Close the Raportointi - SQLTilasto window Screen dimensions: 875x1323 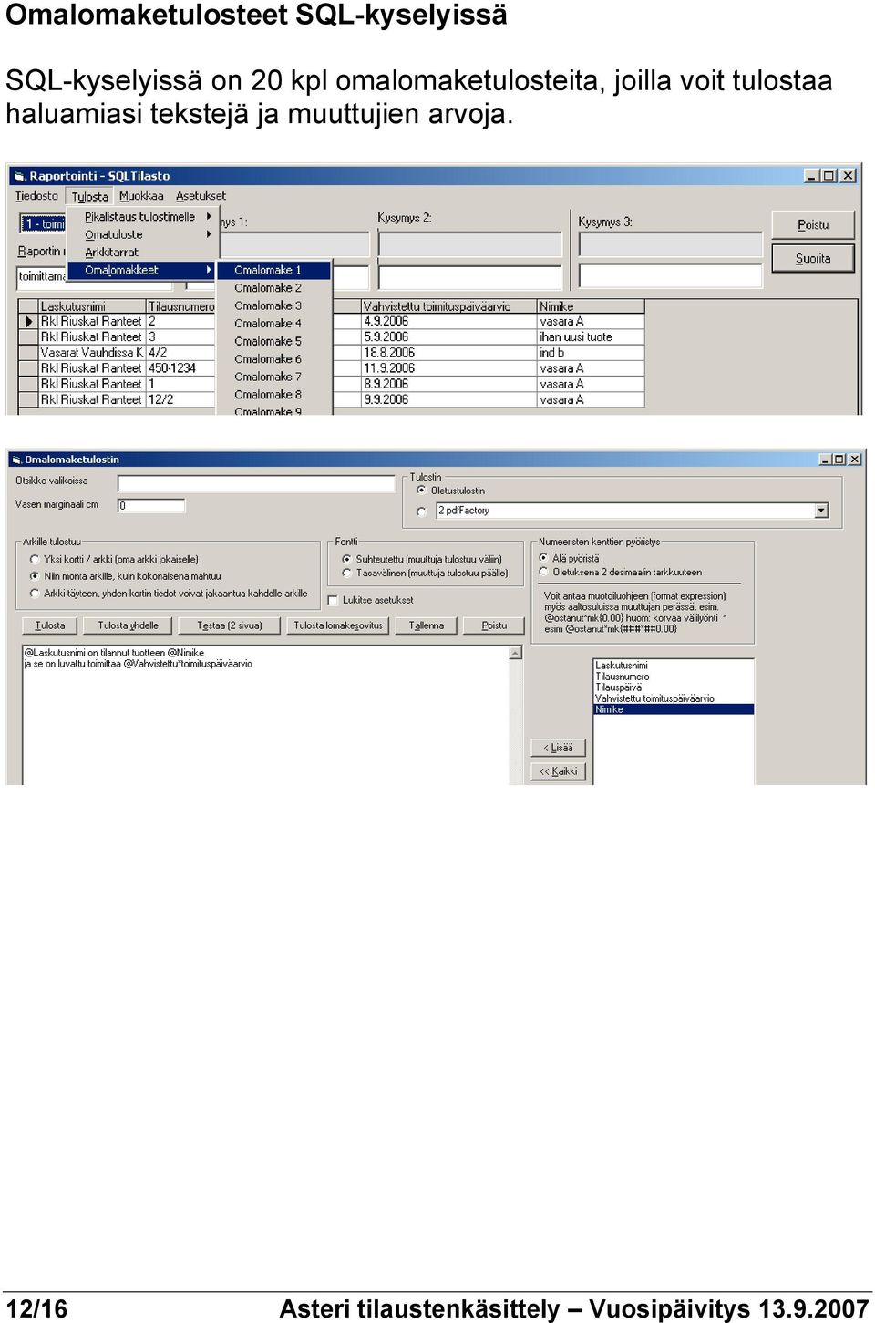[849, 176]
